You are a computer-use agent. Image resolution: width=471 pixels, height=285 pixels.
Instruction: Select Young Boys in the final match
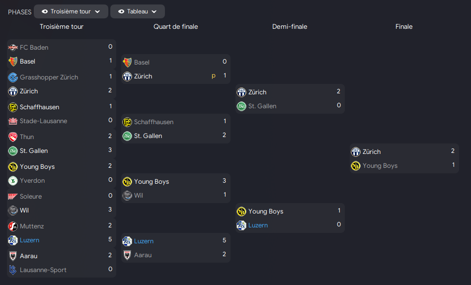click(380, 166)
